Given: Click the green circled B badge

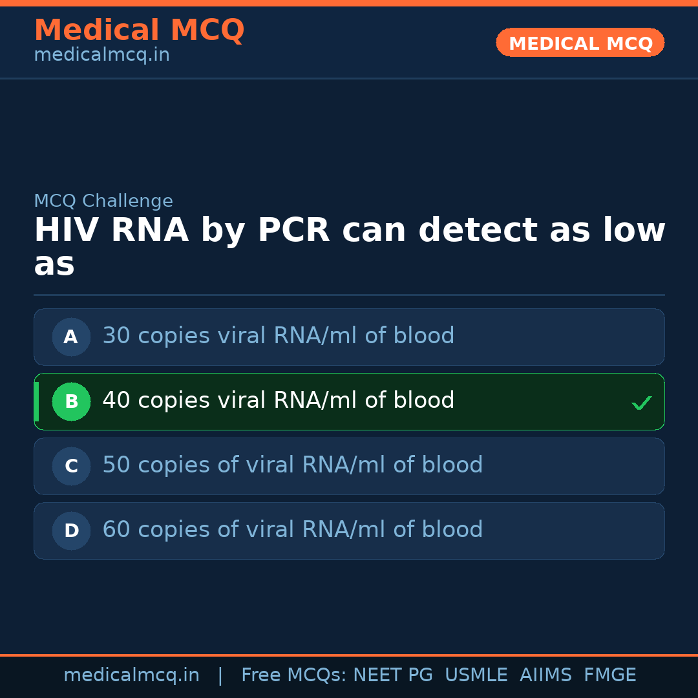Looking at the screenshot, I should tap(71, 401).
